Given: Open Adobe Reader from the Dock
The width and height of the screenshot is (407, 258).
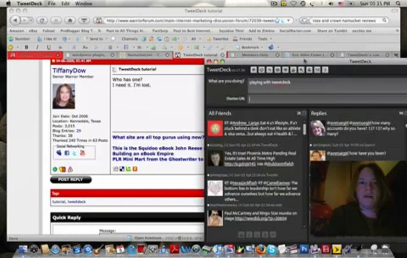Looking at the screenshot, I should 174,249.
